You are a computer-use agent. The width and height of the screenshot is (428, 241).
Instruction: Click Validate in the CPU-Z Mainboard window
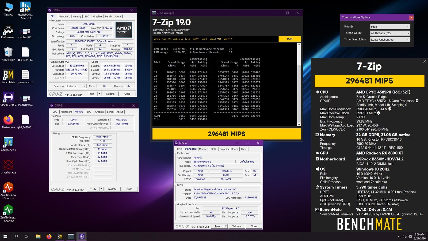pos(236,226)
